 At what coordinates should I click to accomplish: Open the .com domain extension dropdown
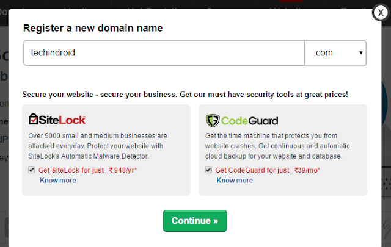click(335, 53)
